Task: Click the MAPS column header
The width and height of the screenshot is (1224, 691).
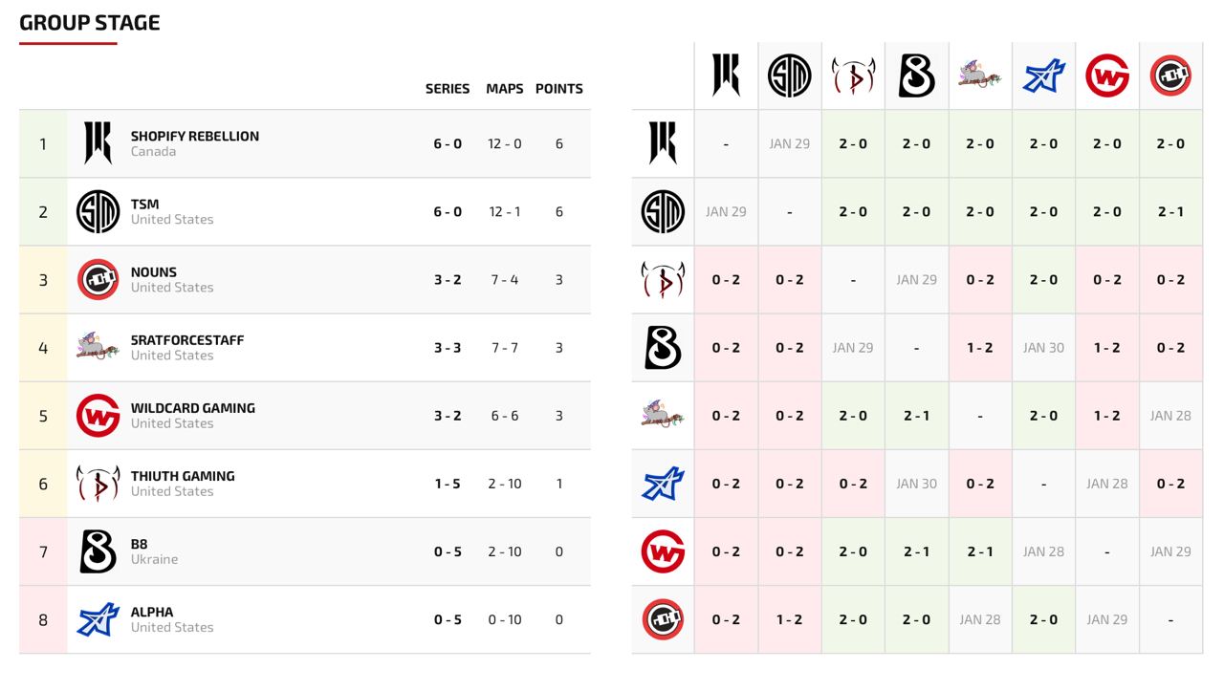Action: pyautogui.click(x=505, y=89)
